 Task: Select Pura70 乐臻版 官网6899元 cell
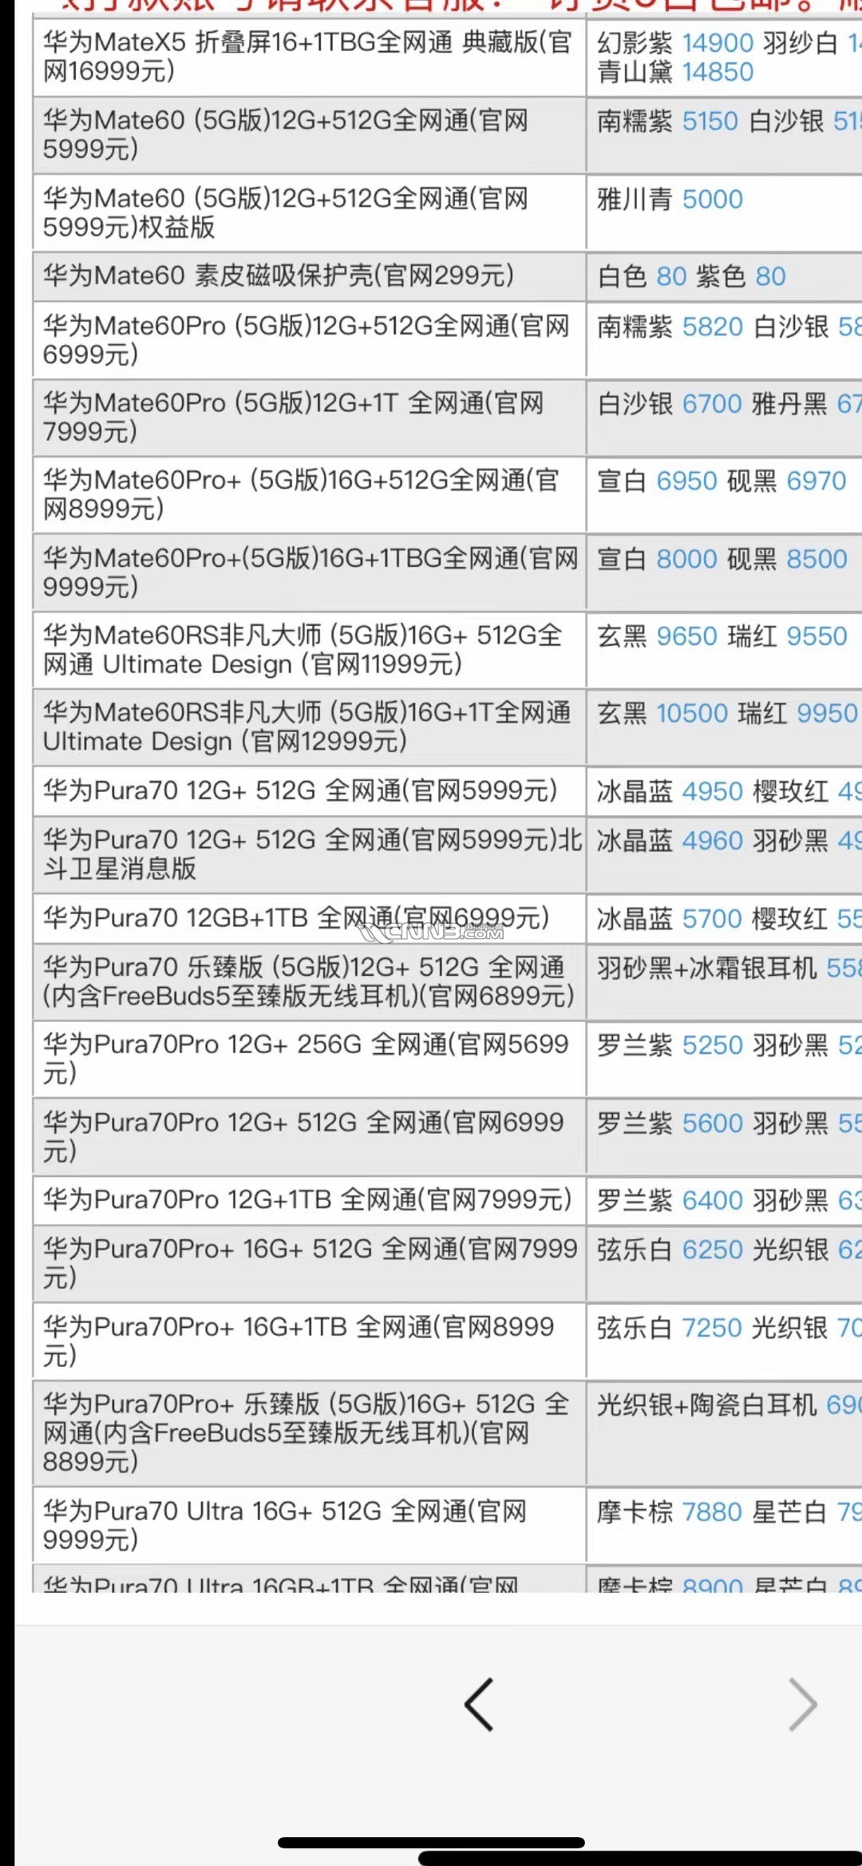point(310,982)
